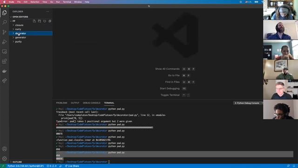Expand the OUTLINE section
This screenshot has height=168, width=298.
tap(31, 162)
